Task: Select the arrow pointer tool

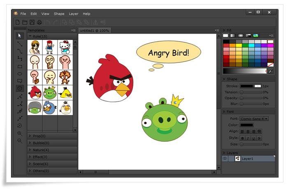Action: point(20,36)
